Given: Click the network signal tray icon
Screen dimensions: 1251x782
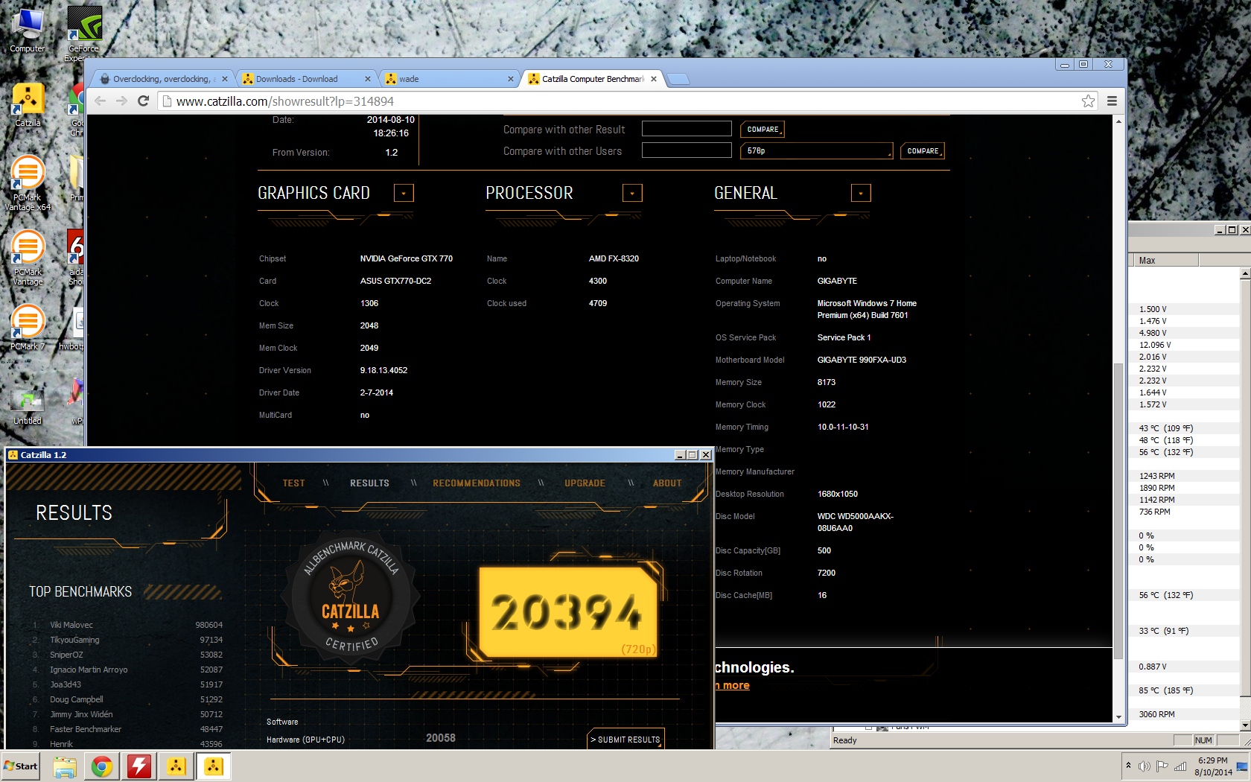Looking at the screenshot, I should coord(1180,766).
